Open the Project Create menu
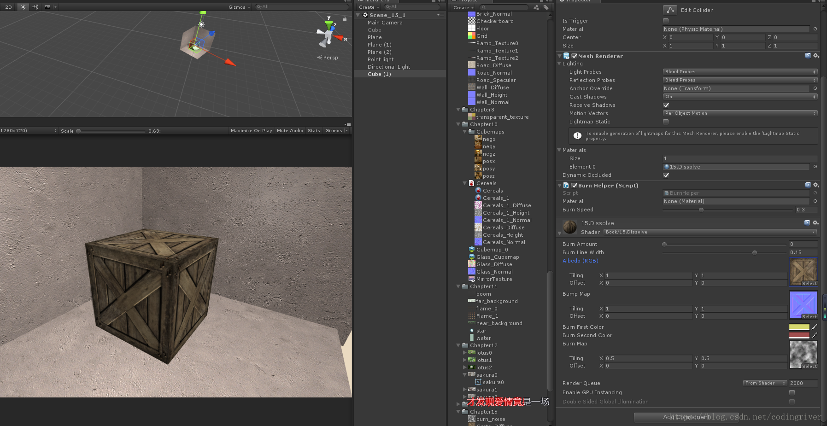The width and height of the screenshot is (827, 426). click(463, 7)
